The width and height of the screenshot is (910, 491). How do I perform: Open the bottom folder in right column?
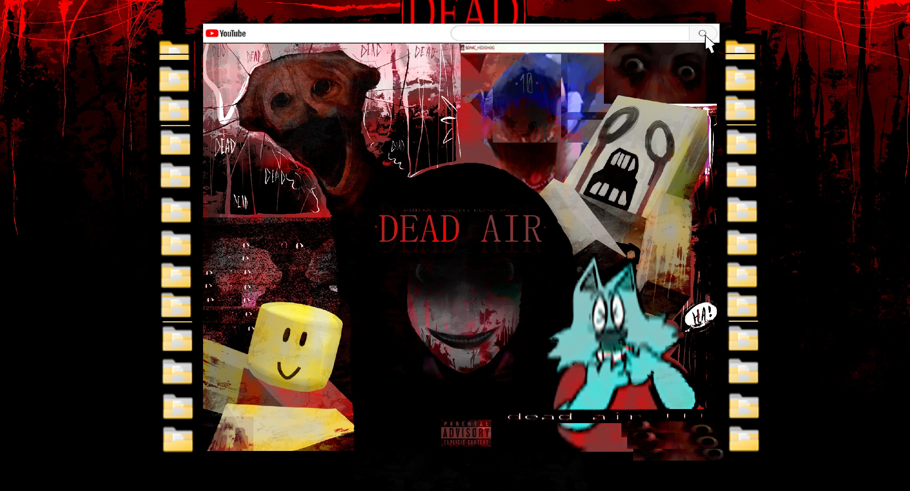[744, 439]
